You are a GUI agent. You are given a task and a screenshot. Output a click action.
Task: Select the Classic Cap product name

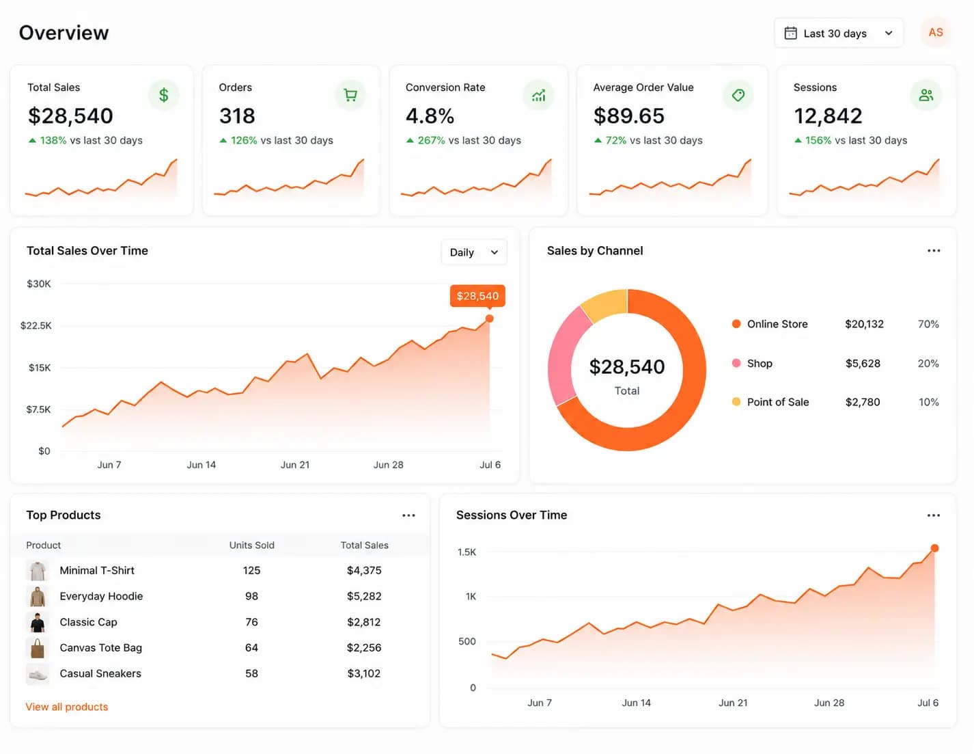coord(88,622)
